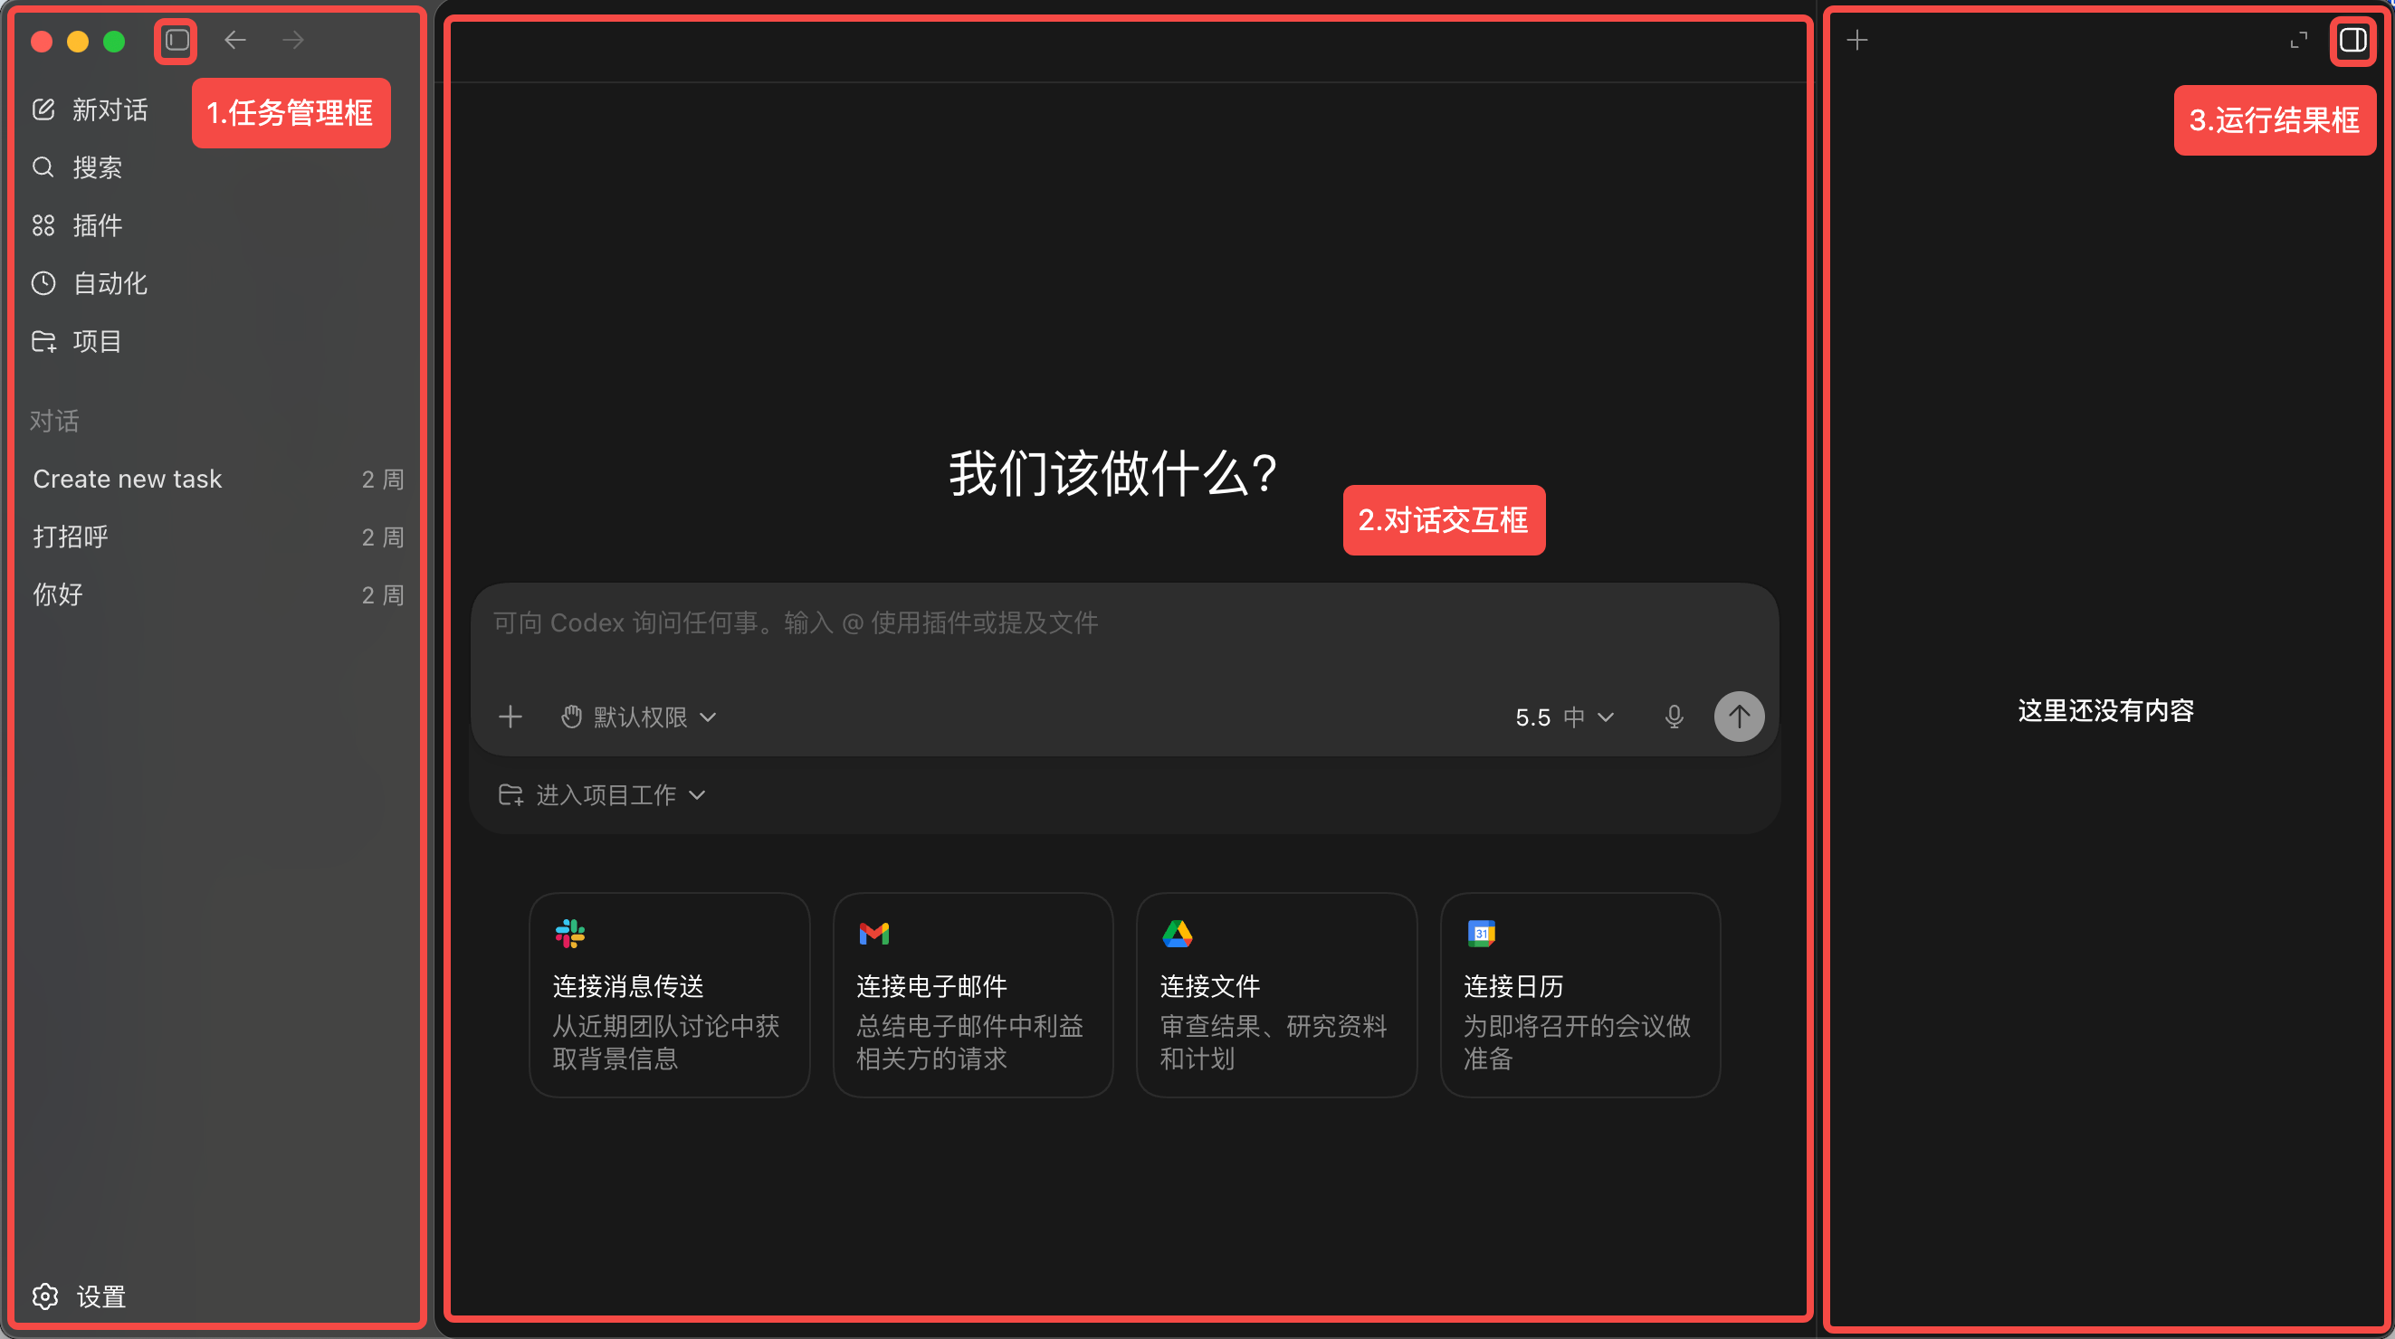Screen dimensions: 2395x1339
Task: Go forward with the right arrow
Action: point(293,40)
